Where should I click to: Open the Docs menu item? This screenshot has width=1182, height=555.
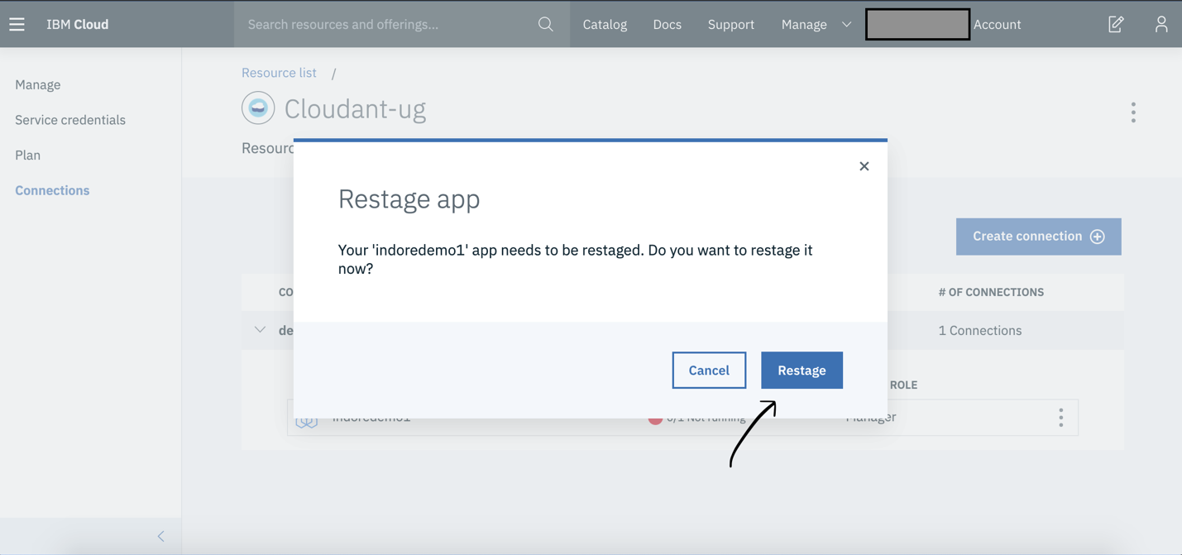pyautogui.click(x=667, y=24)
